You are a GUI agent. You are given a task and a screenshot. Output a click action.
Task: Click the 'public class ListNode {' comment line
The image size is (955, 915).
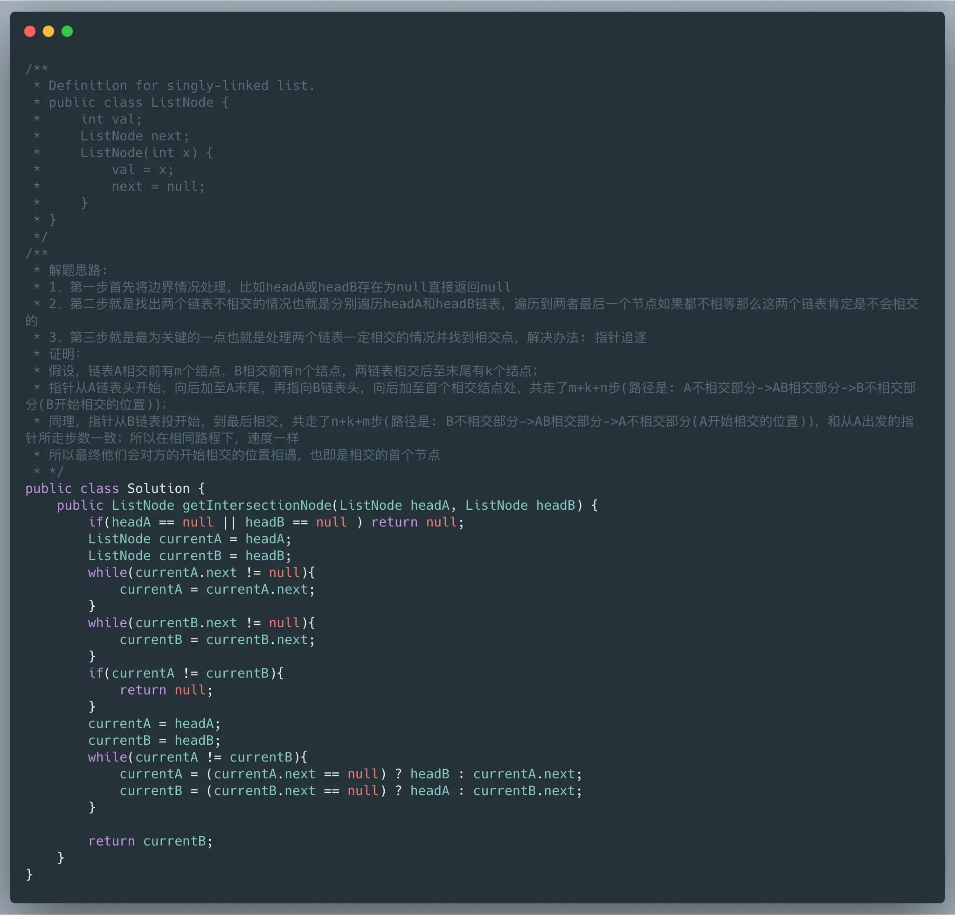138,103
